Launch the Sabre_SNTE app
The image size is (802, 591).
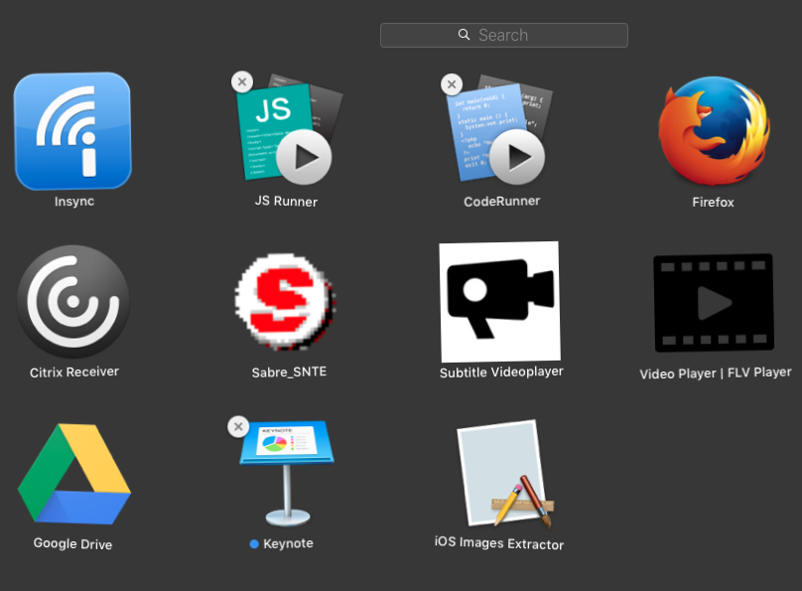click(286, 301)
